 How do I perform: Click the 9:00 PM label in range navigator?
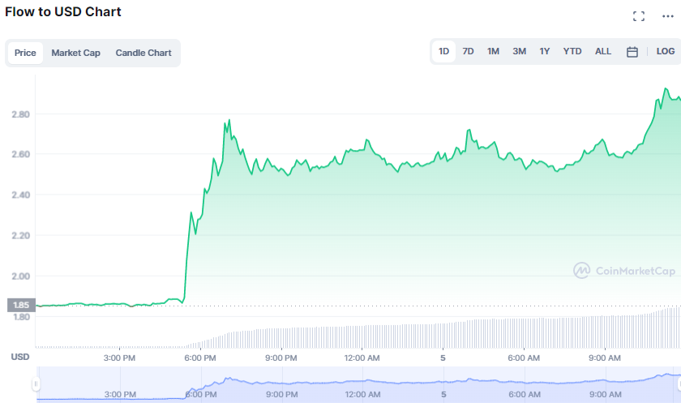coord(282,394)
